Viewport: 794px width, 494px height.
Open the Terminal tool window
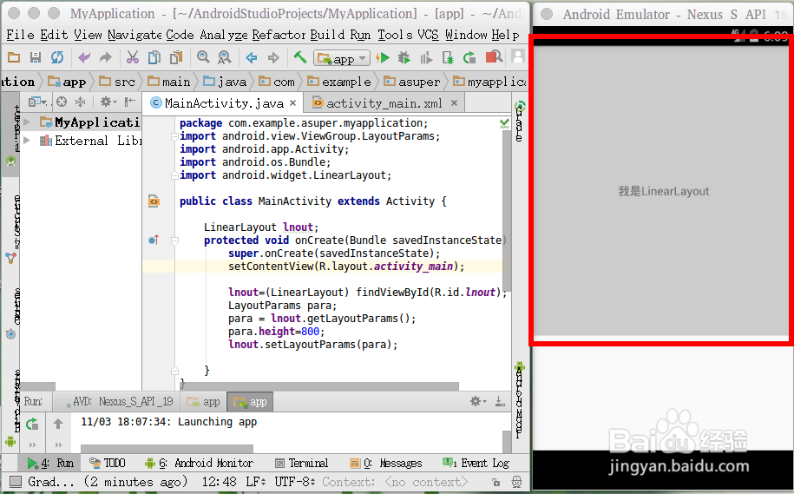coord(301,463)
